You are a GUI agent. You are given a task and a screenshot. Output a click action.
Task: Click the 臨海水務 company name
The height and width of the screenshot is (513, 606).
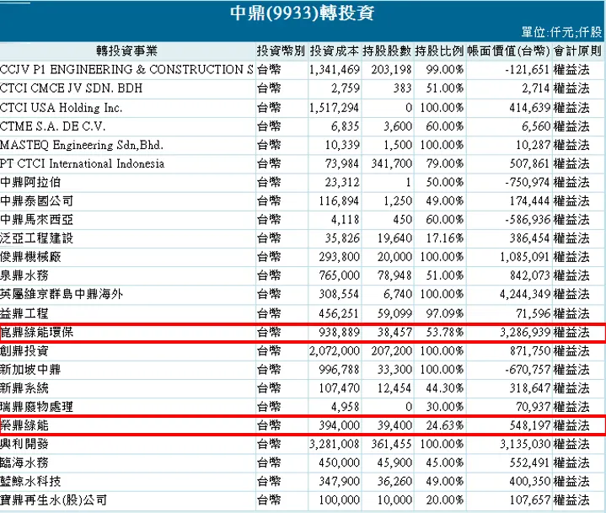[24, 462]
